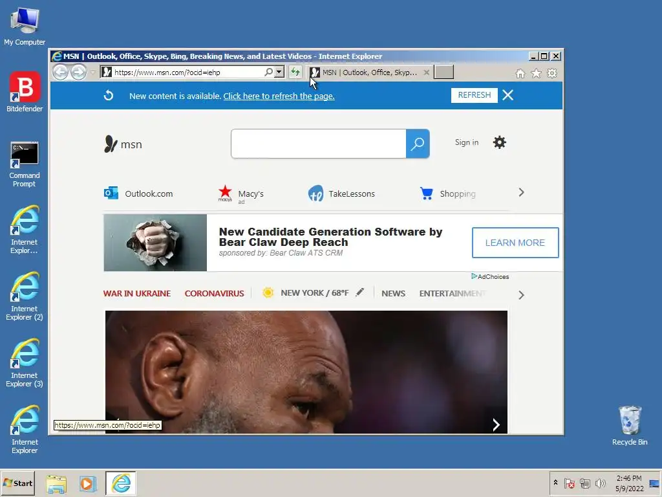Image resolution: width=662 pixels, height=497 pixels.
Task: Open Favorites star icon
Action: point(536,74)
